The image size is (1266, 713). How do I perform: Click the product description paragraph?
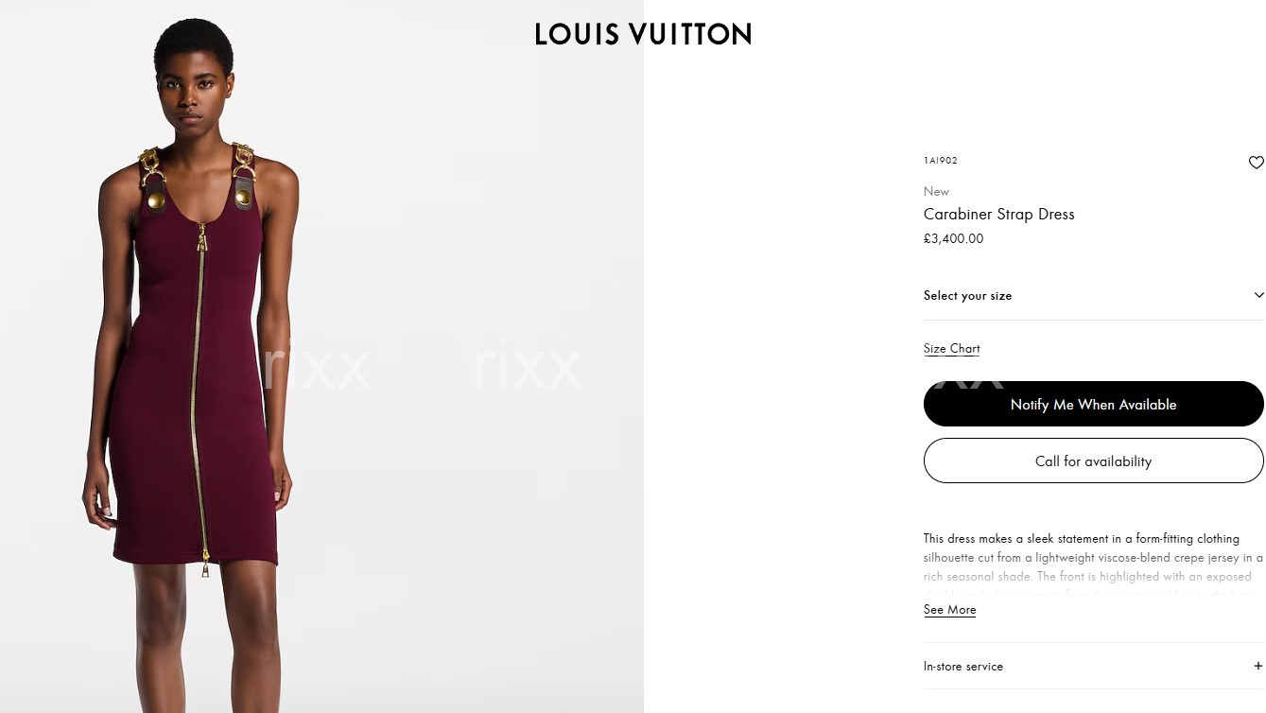pyautogui.click(x=1093, y=566)
